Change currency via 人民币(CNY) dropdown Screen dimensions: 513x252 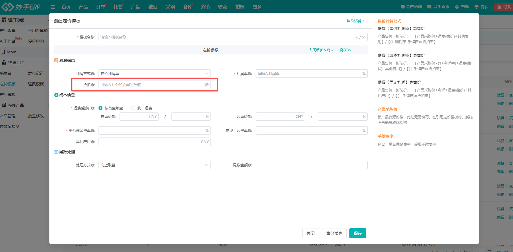point(321,50)
